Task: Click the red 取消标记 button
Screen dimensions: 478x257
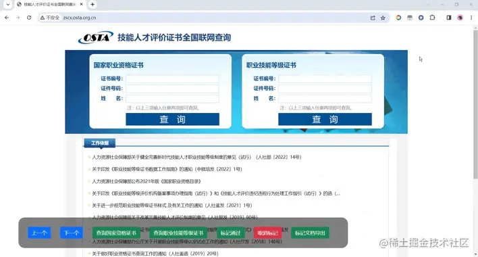Action: [267, 233]
